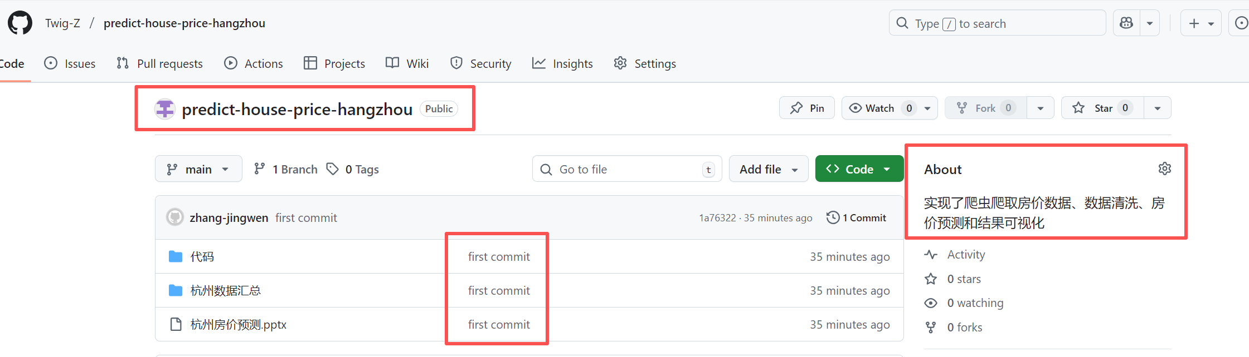Open the green Code dropdown
1249x357 pixels.
[x=859, y=169]
